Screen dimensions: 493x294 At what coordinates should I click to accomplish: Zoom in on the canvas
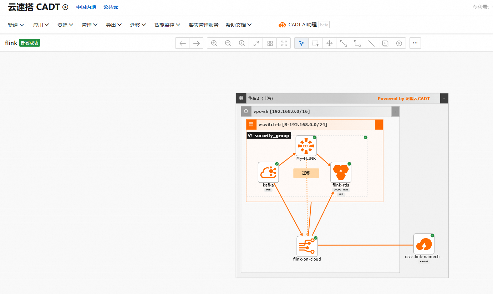pyautogui.click(x=214, y=43)
